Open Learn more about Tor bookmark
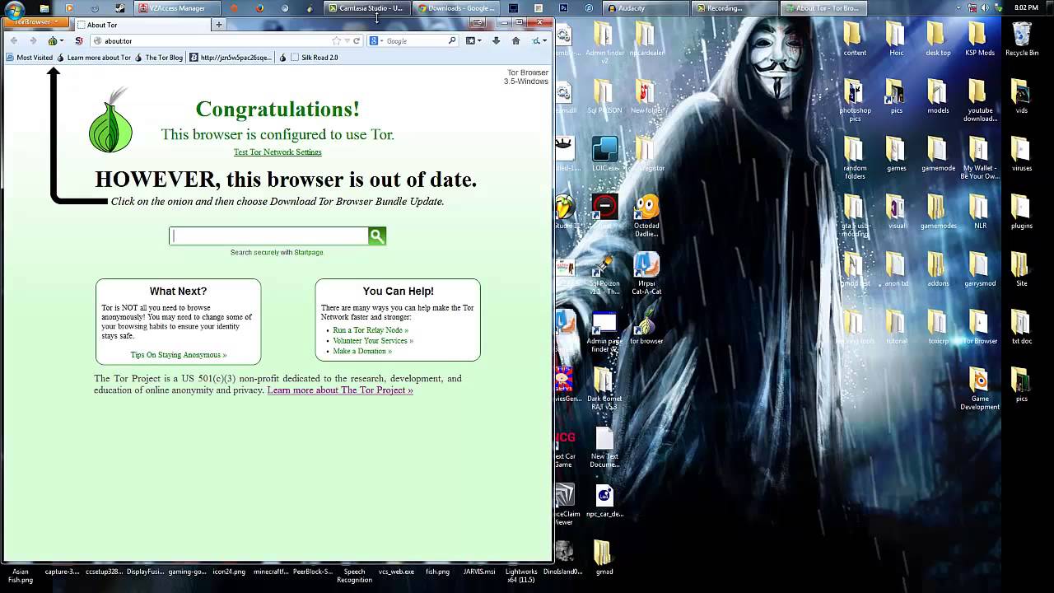 click(94, 58)
